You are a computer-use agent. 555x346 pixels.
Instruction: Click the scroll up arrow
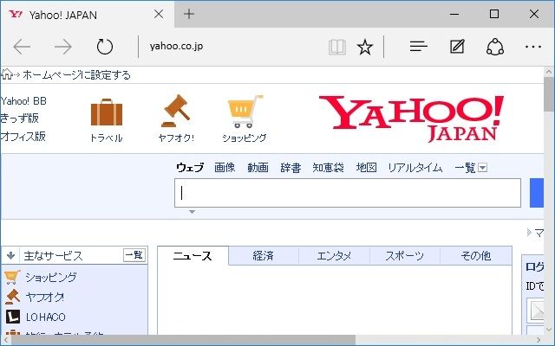coord(549,72)
